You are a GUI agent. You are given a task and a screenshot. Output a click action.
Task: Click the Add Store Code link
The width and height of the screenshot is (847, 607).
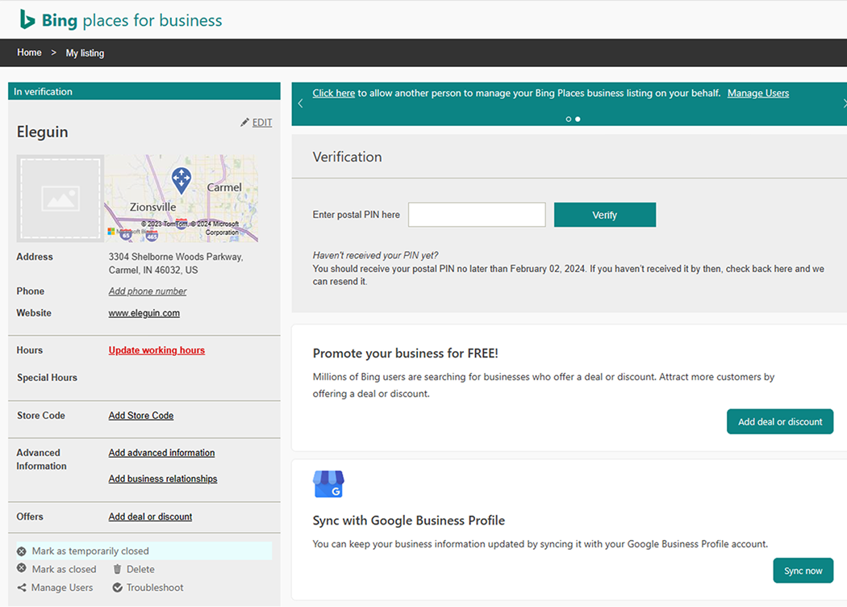[x=140, y=415]
